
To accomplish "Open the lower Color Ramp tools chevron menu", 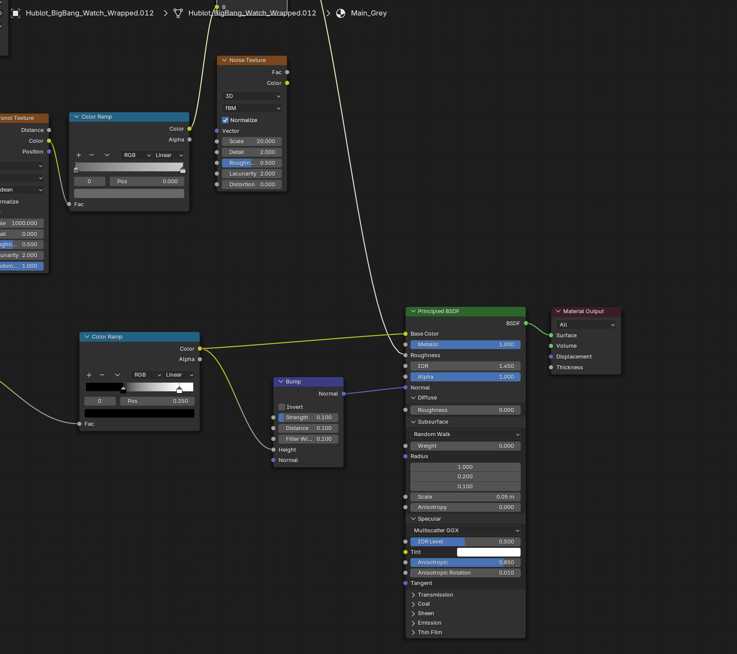I will pyautogui.click(x=117, y=375).
